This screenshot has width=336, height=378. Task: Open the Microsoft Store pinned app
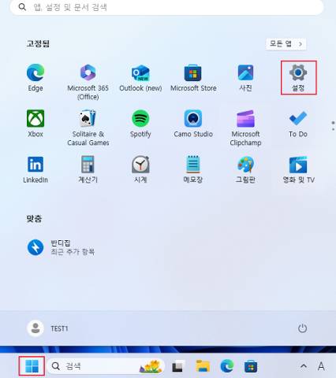pos(193,78)
